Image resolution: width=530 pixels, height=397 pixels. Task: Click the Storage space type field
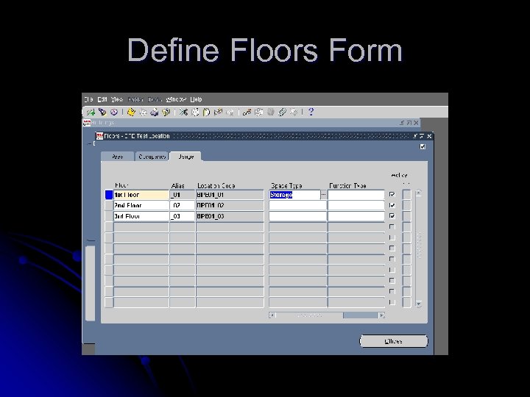click(x=294, y=195)
